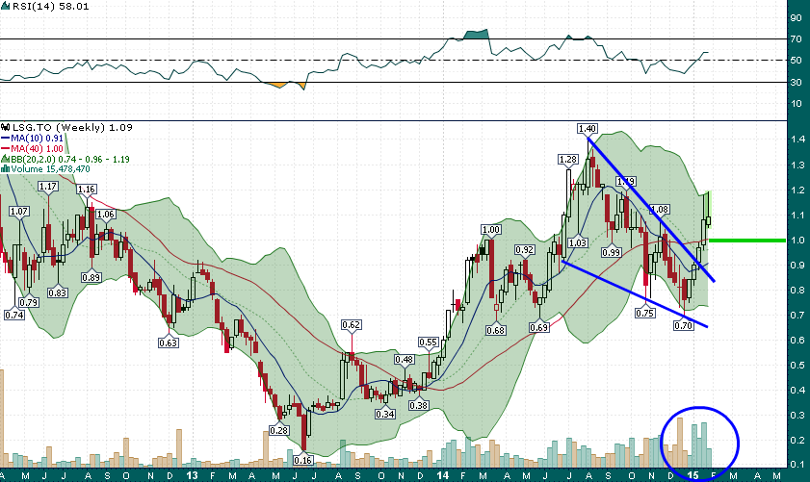This screenshot has height=482, width=810.
Task: Click the 1.08 price label on trendline
Action: (x=659, y=210)
